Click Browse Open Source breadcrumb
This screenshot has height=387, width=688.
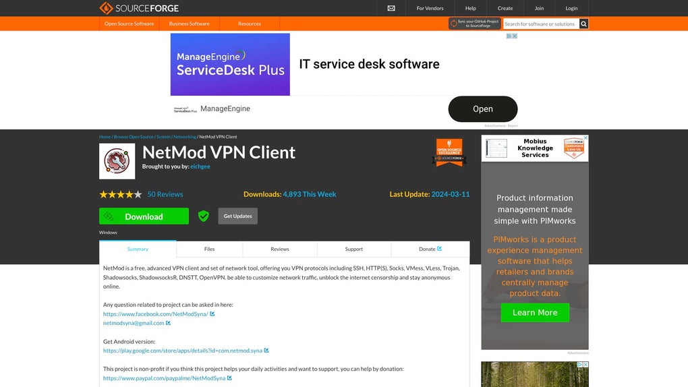click(x=134, y=137)
